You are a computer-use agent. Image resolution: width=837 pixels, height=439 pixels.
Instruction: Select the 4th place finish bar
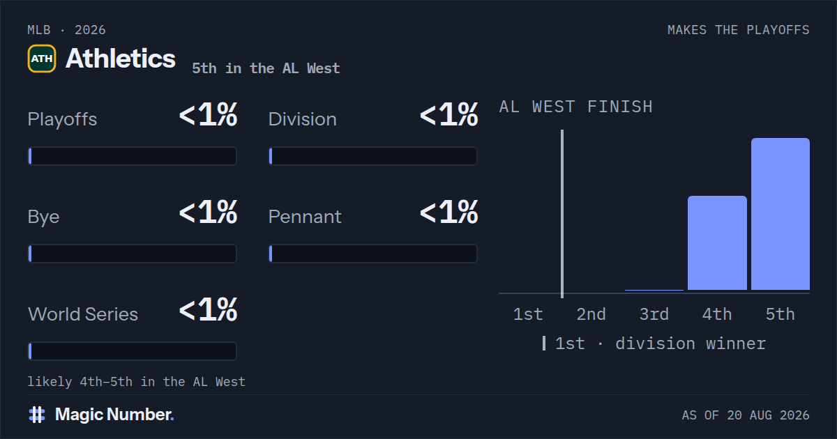point(717,243)
